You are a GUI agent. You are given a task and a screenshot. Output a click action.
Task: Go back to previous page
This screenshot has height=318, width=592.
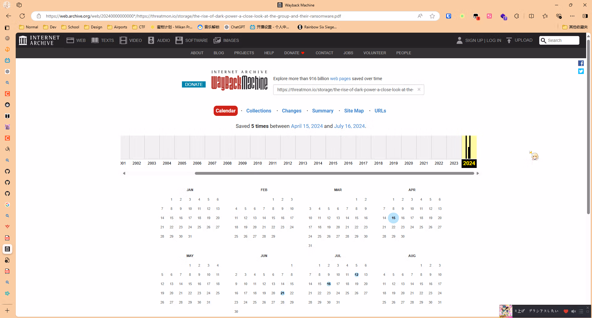(x=9, y=16)
